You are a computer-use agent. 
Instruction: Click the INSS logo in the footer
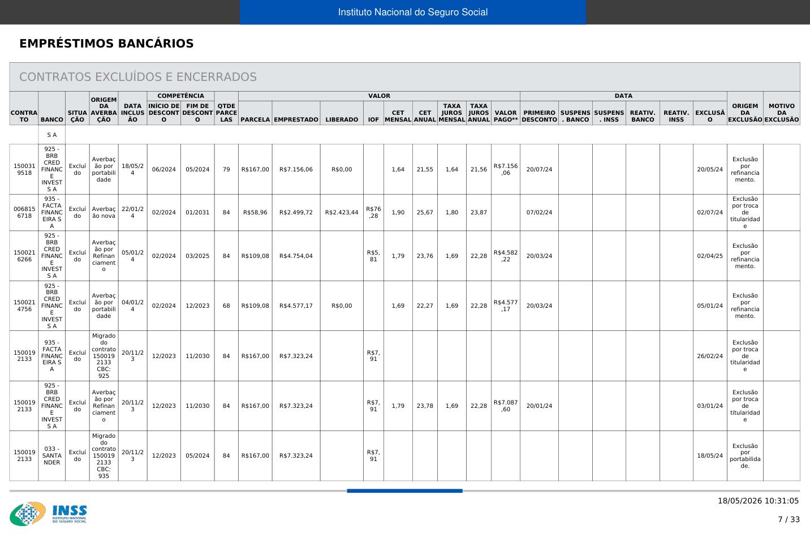click(x=48, y=514)
